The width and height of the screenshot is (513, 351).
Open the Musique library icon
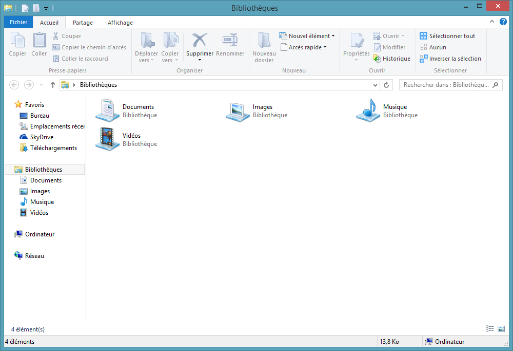pos(368,110)
